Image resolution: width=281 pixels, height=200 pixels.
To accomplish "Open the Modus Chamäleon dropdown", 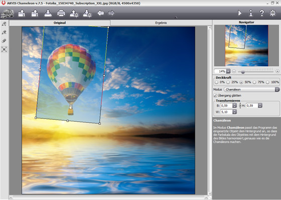I will click(251, 89).
